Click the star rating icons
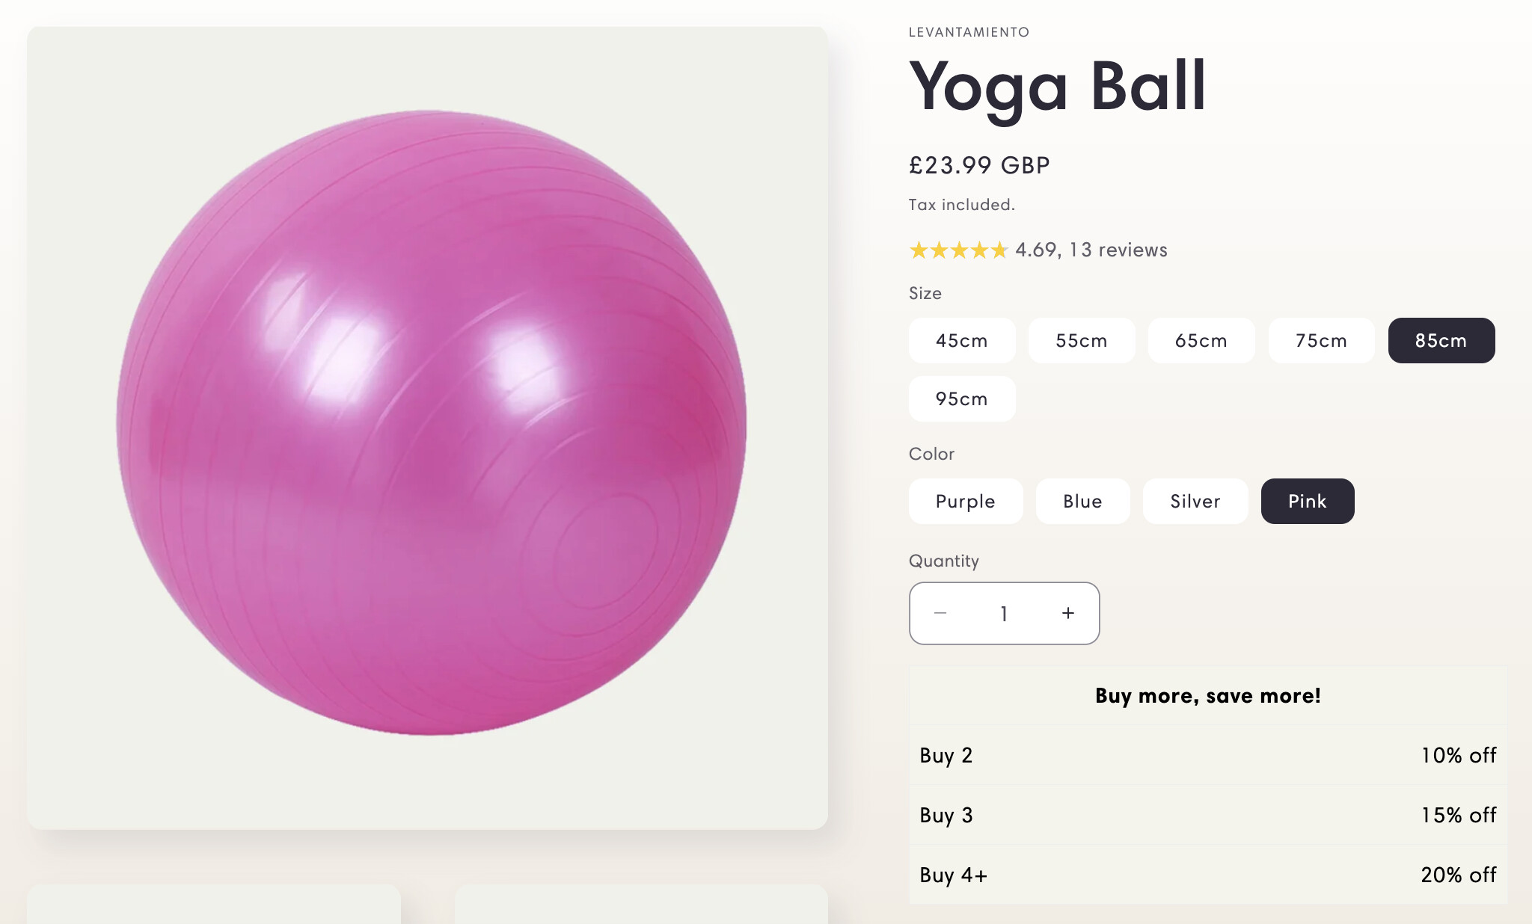 [x=958, y=250]
